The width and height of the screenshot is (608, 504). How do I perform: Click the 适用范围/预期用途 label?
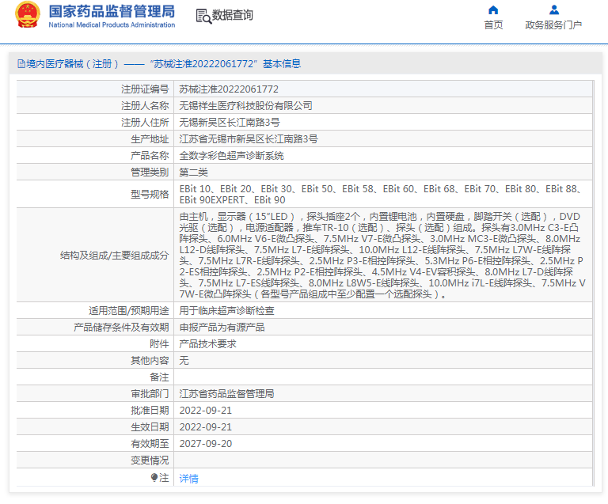click(x=129, y=311)
